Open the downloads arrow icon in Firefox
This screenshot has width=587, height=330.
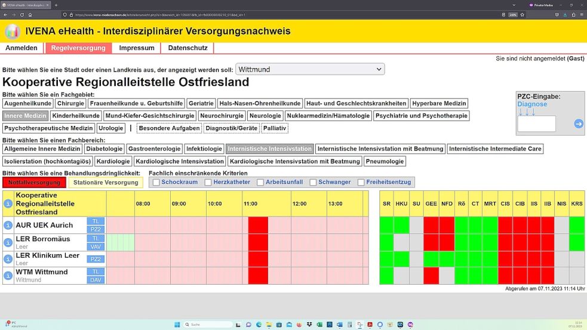pos(565,15)
